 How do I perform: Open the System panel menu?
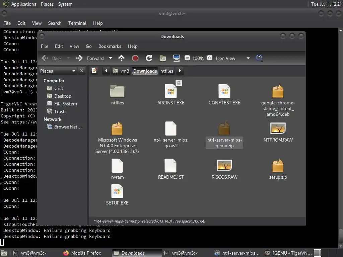click(x=65, y=4)
